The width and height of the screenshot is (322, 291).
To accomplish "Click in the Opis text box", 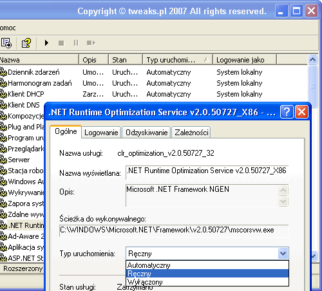I will click(202, 196).
